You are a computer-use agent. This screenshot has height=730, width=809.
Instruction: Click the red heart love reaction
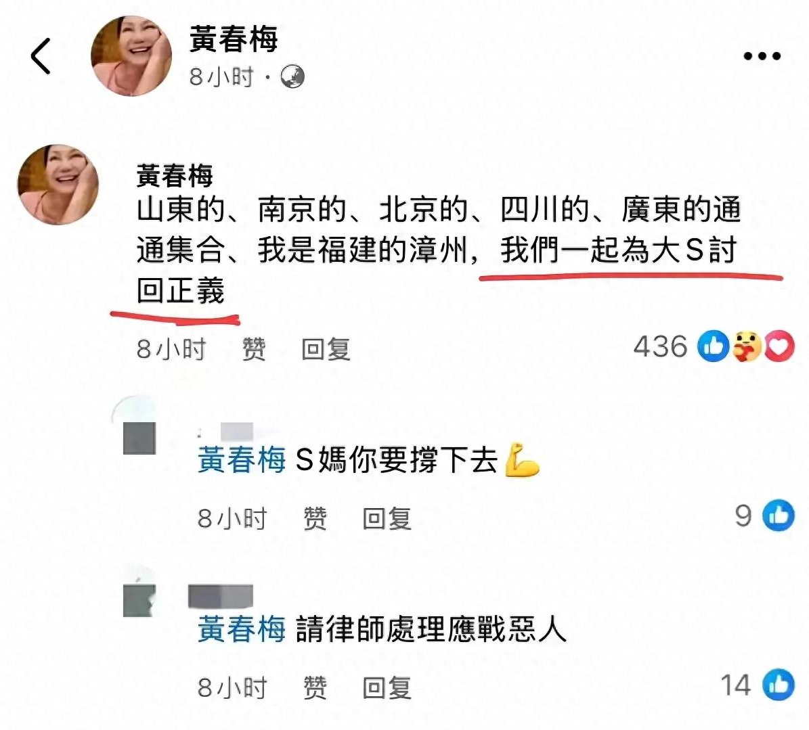[779, 346]
